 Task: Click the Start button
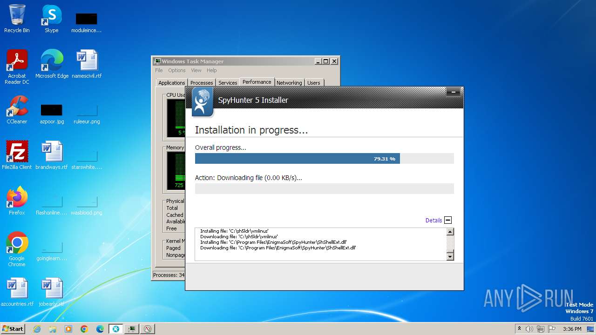pyautogui.click(x=13, y=329)
